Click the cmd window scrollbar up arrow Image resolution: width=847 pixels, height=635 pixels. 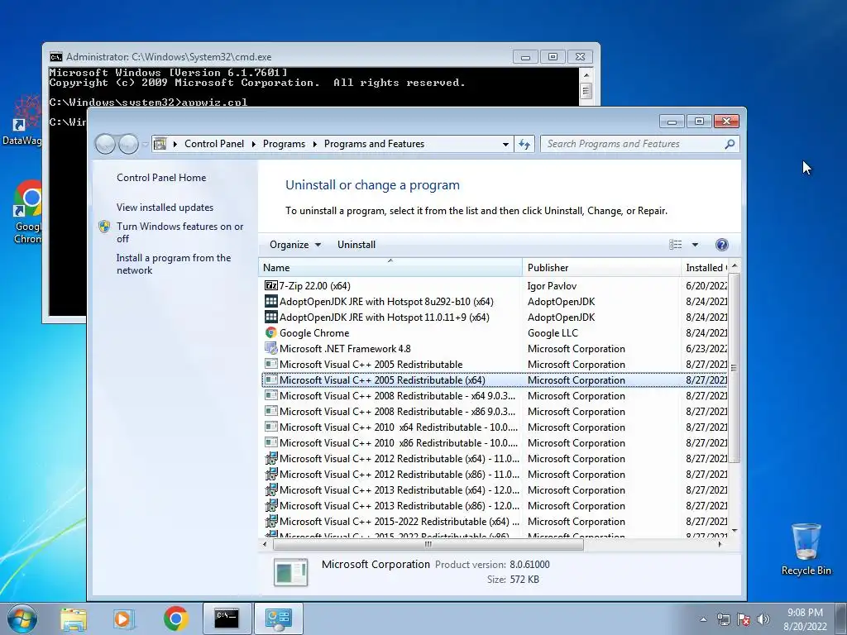586,74
